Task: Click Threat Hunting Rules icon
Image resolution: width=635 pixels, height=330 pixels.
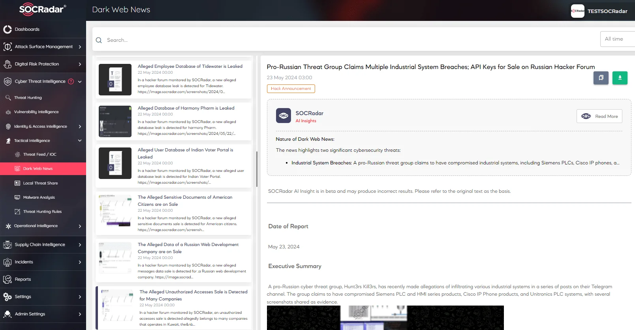Action: click(x=17, y=212)
